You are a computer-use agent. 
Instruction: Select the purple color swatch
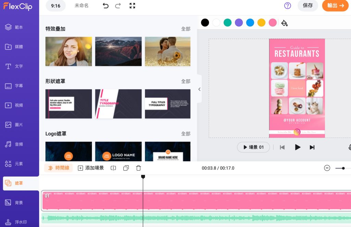(239, 23)
